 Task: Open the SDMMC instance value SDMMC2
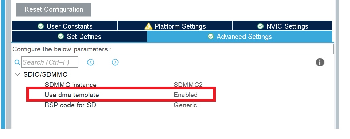pyautogui.click(x=188, y=85)
